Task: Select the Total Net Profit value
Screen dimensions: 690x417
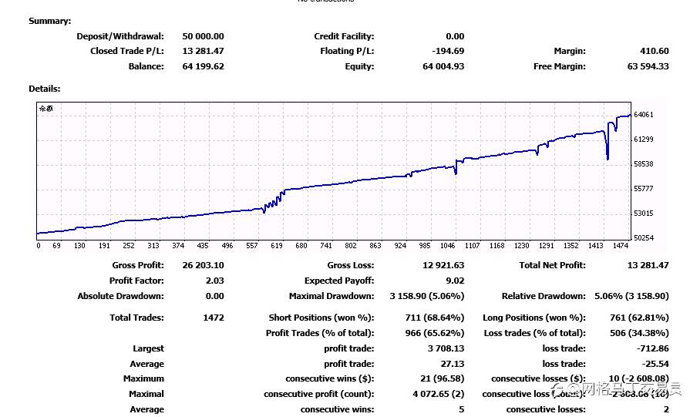Action: click(x=648, y=265)
